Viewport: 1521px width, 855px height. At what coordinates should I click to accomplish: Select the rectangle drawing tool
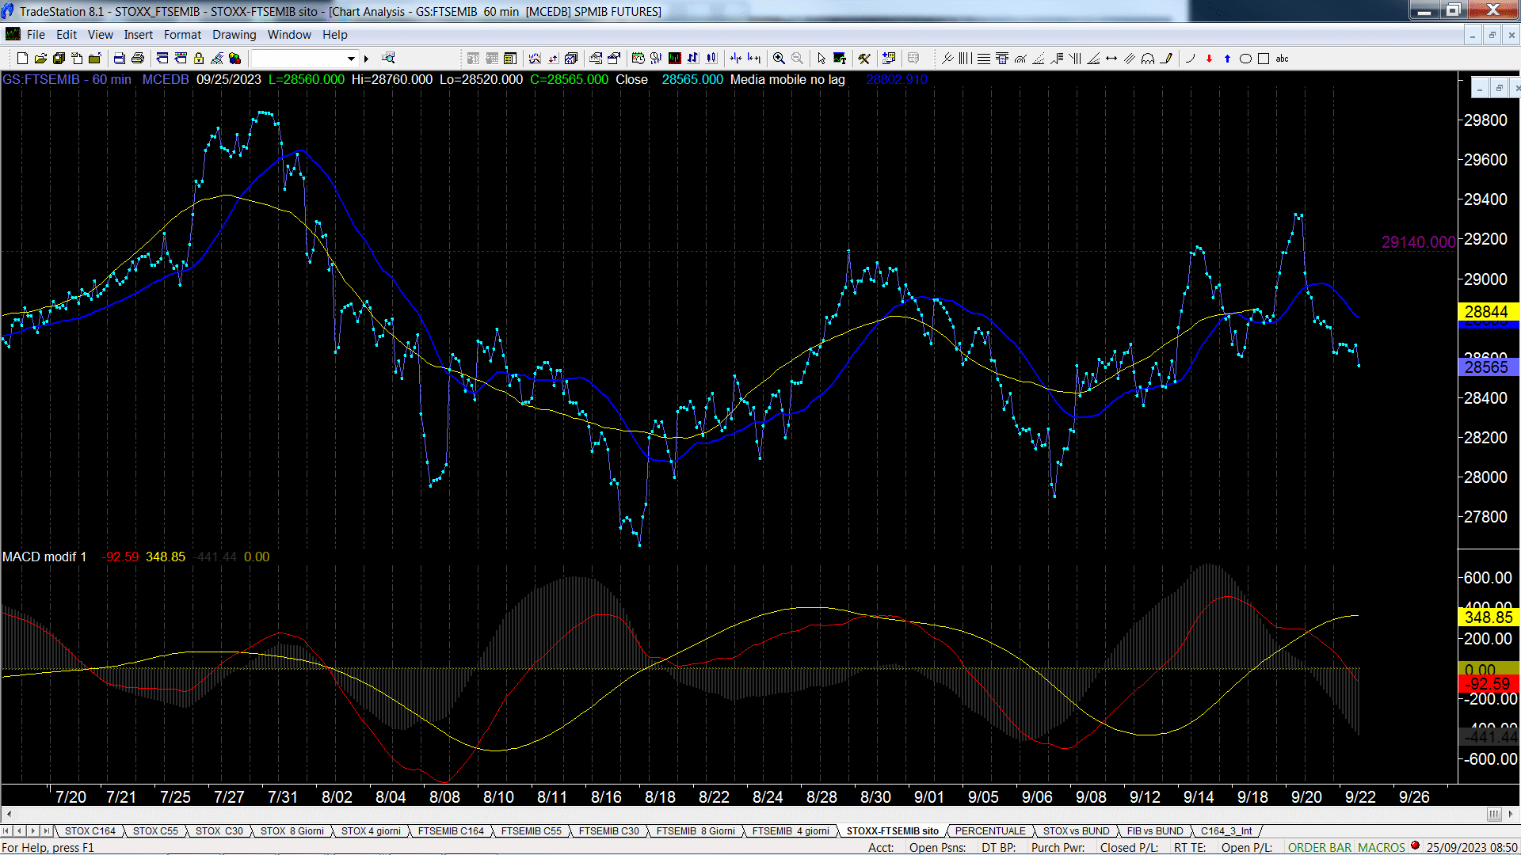1264,59
